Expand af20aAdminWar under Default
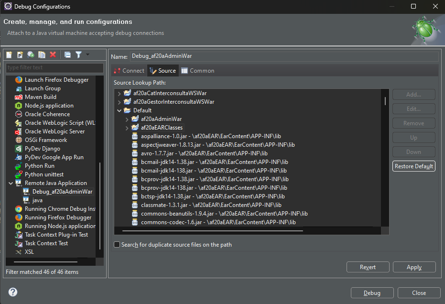The width and height of the screenshot is (445, 304). [x=127, y=119]
